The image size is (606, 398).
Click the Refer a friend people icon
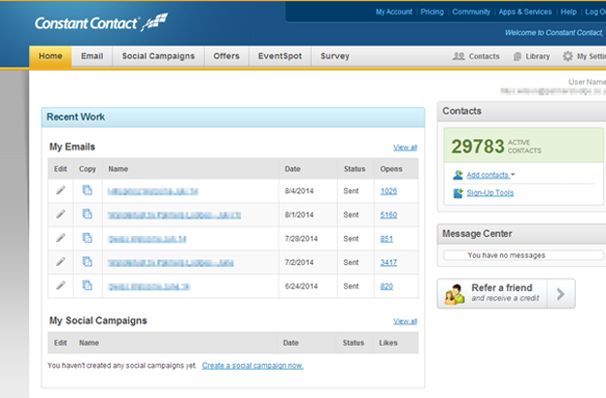point(454,294)
